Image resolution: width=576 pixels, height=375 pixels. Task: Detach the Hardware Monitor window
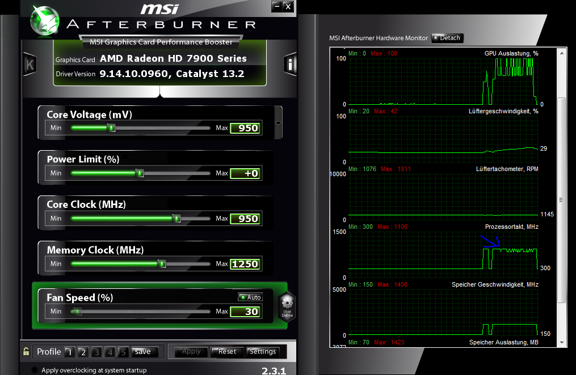[x=447, y=38]
